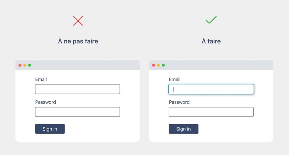The height and width of the screenshot is (155, 289).
Task: Select the Password field under "À faire"
Action: click(211, 112)
